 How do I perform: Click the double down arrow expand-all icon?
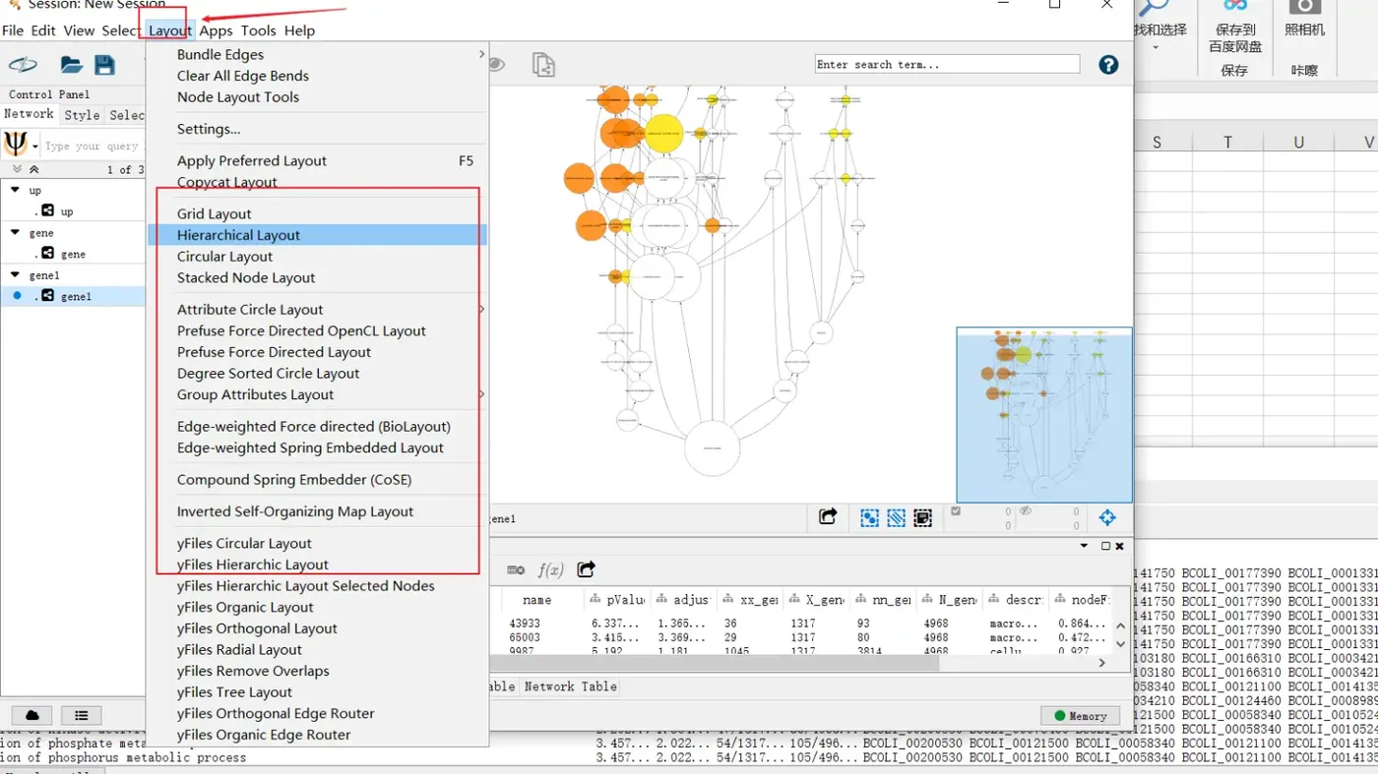17,169
